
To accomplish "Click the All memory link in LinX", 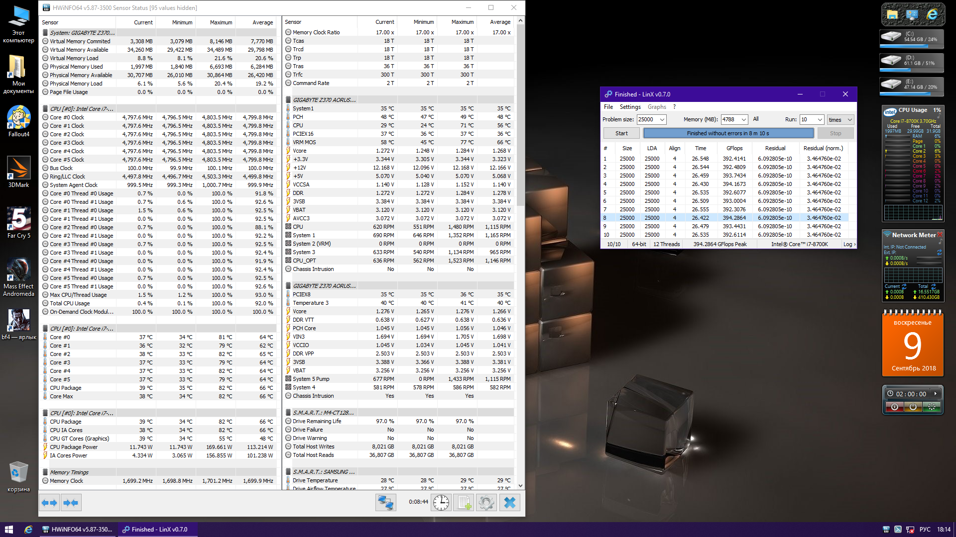I will tap(756, 119).
